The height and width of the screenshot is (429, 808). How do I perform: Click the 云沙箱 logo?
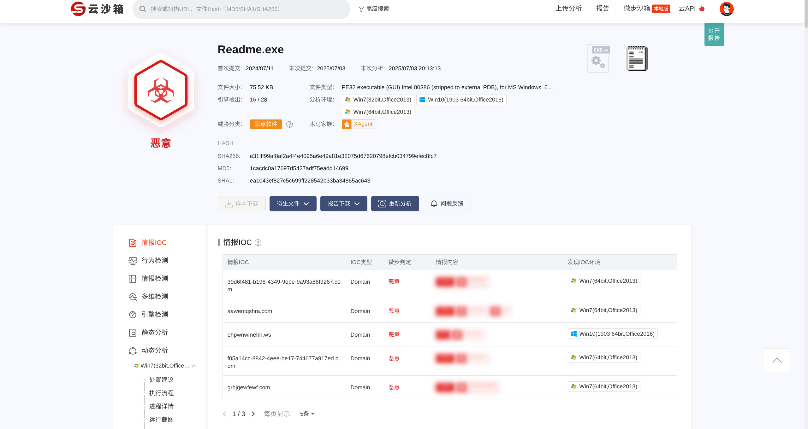coord(97,9)
